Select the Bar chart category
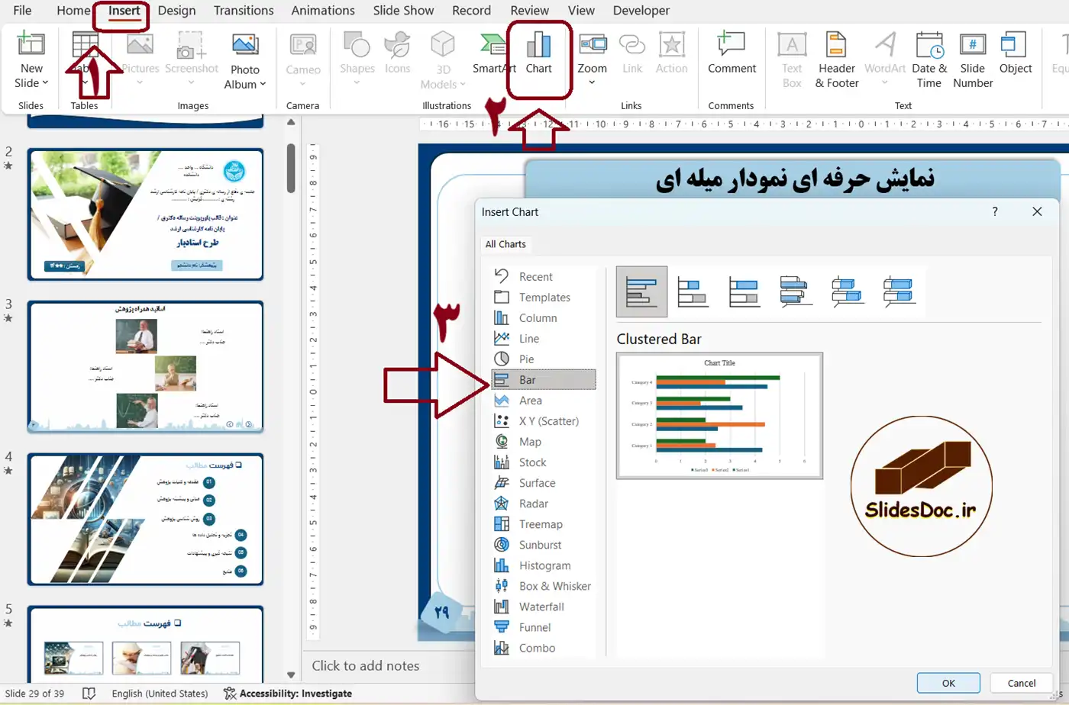Image resolution: width=1069 pixels, height=705 pixels. coord(544,379)
